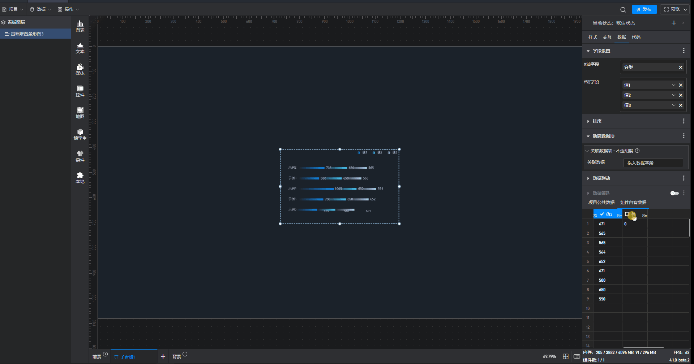Switch to the 交互 tab
This screenshot has height=364, width=694.
click(607, 37)
